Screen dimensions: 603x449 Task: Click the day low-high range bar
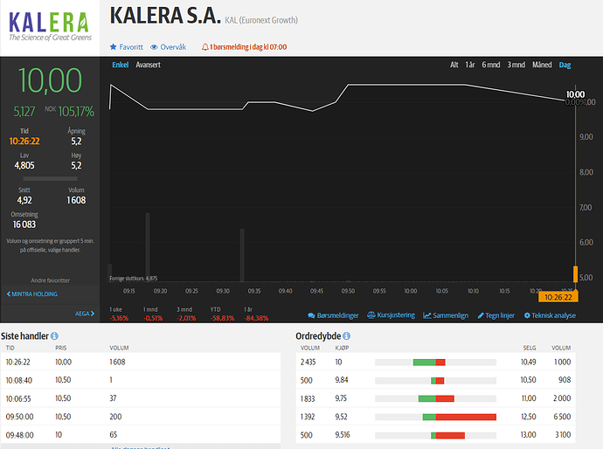[51, 179]
